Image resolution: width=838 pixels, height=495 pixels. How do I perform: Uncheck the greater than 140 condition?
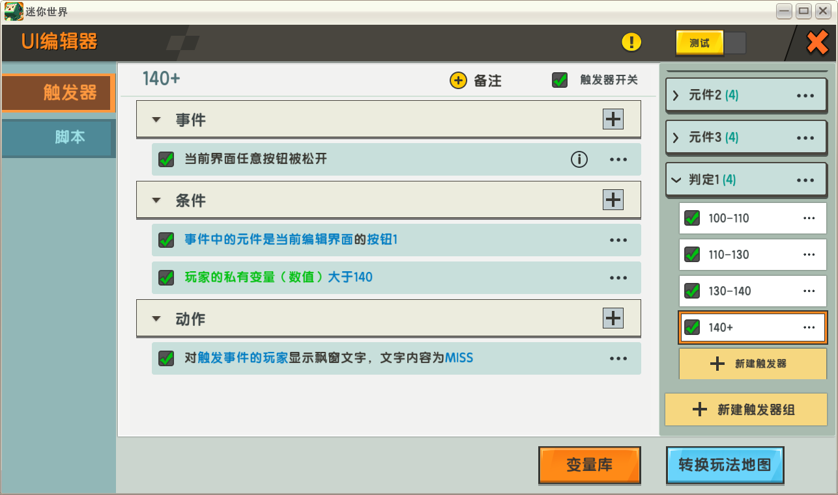(x=166, y=278)
